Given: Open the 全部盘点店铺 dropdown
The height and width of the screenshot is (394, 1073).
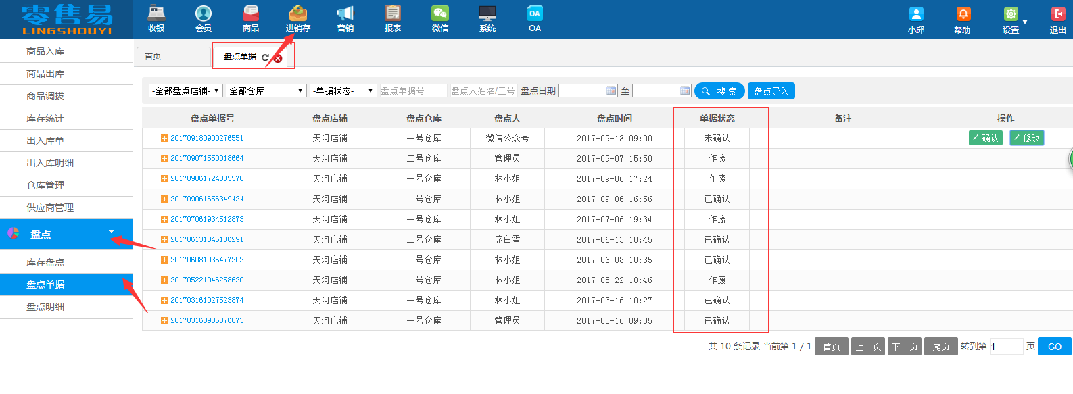Looking at the screenshot, I should 186,91.
